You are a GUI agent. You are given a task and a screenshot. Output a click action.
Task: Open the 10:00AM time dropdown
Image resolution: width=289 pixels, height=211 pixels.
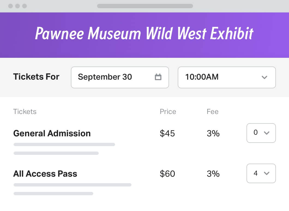pyautogui.click(x=226, y=78)
